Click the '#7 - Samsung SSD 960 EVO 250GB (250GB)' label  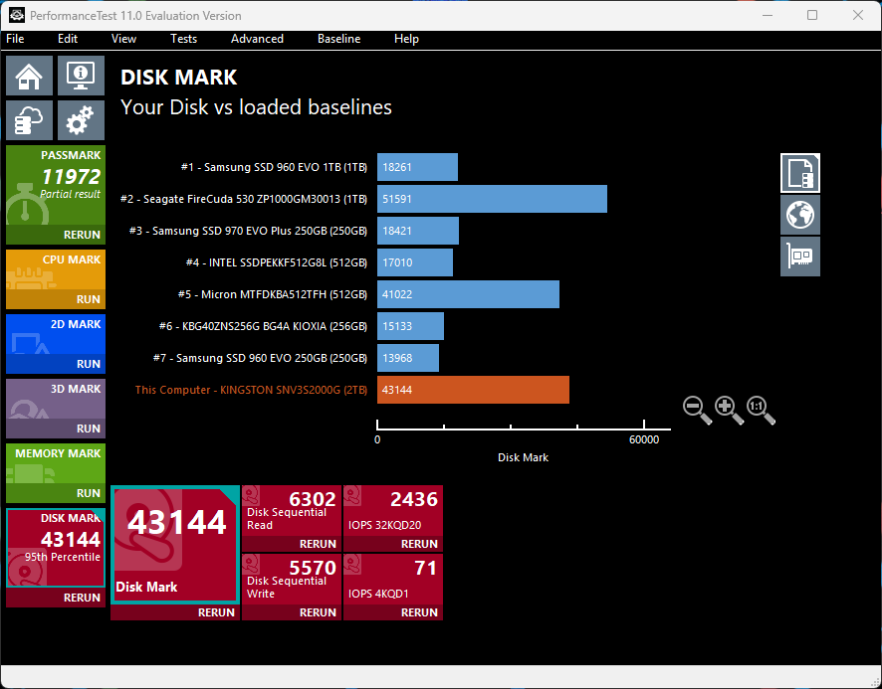[x=261, y=358]
